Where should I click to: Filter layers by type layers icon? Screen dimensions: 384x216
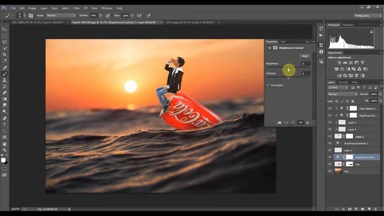pyautogui.click(x=364, y=88)
